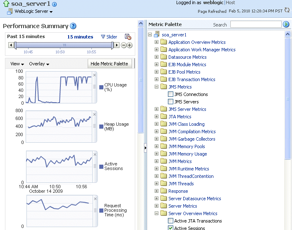Open the WebLogic Server dropdown menu

coord(34,11)
